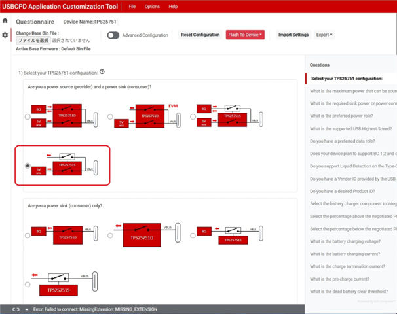Screen dimensions: 397x314
Task: Click 'Active Base Firmware : Default Bin File' text
Action: tap(53, 49)
